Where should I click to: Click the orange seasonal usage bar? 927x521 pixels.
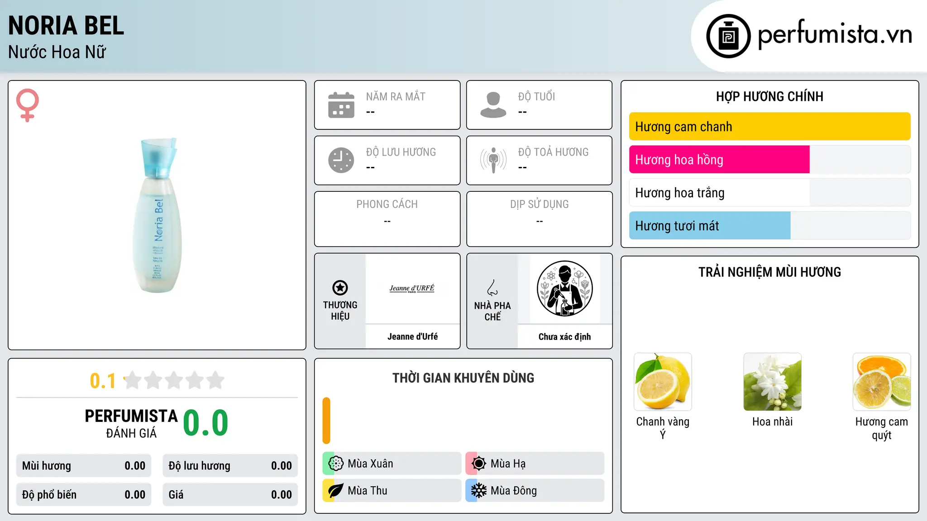click(x=326, y=421)
